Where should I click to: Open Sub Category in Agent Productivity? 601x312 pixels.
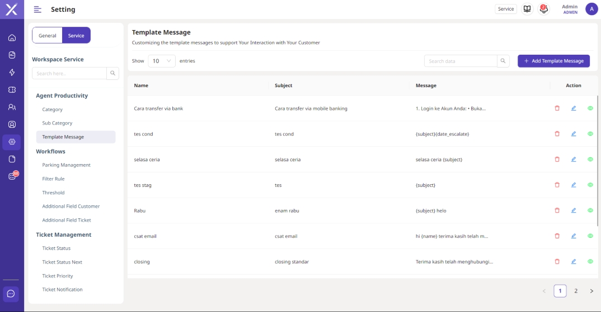click(57, 123)
